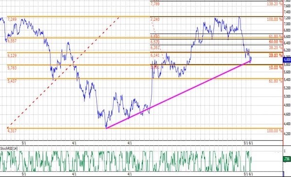Click the green .736 StochRSI value tag
The image size is (291, 177).
tap(287, 159)
